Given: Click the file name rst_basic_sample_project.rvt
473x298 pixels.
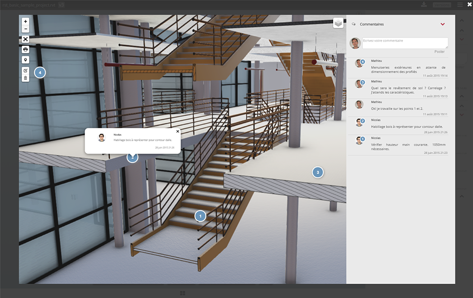Looking at the screenshot, I should 29,5.
